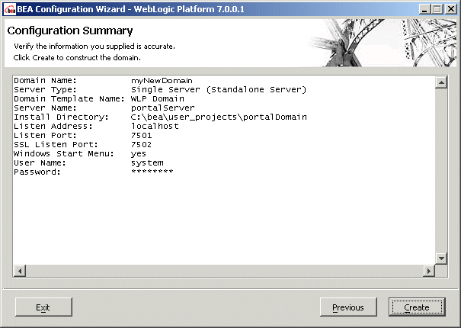This screenshot has height=328, width=461.
Task: Click the SSL listen port value 7502
Action: [142, 145]
